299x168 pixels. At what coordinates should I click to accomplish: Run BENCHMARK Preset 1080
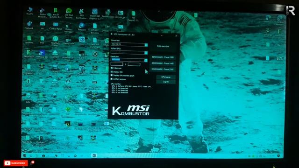pyautogui.click(x=163, y=57)
